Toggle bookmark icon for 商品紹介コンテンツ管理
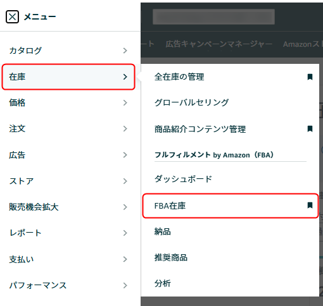Screen dimensions: 323x306 coord(310,129)
